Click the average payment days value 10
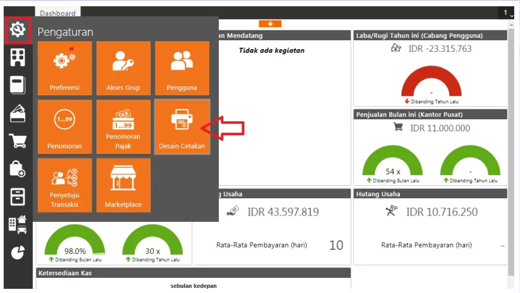Screen dimensions: 520x293 (336, 245)
